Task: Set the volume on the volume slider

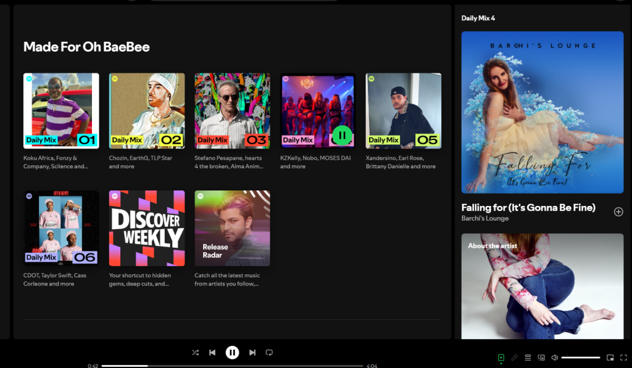Action: (581, 358)
